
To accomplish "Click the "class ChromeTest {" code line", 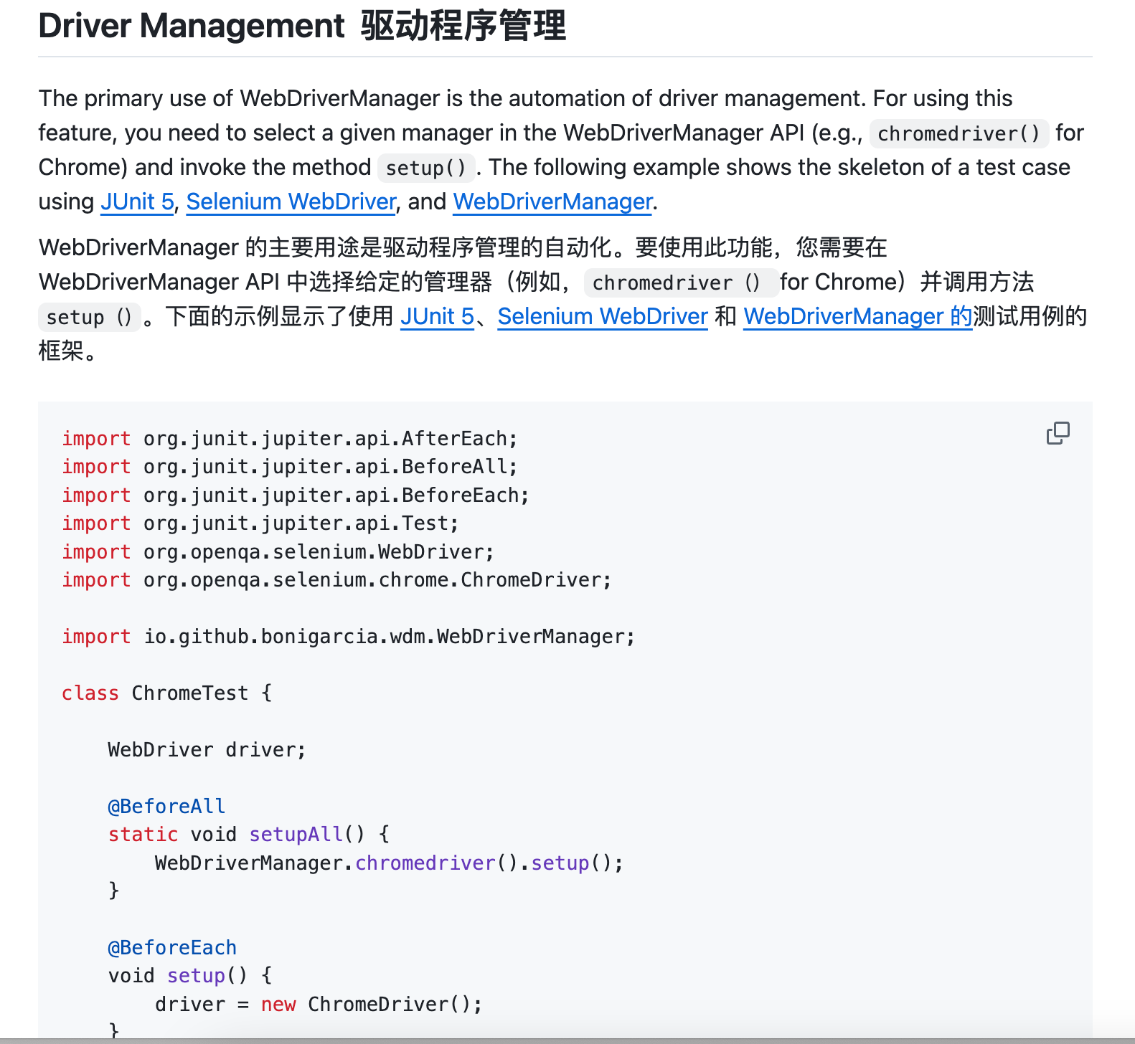I will (167, 693).
